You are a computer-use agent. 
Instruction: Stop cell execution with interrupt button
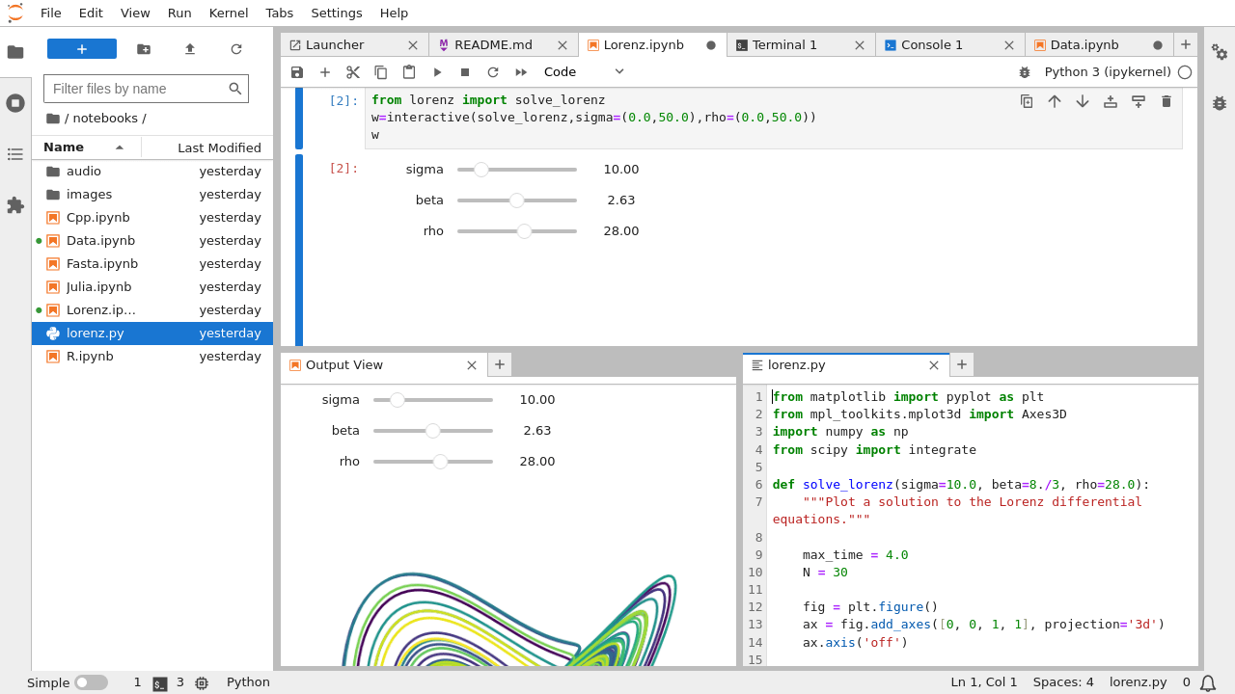click(x=464, y=71)
